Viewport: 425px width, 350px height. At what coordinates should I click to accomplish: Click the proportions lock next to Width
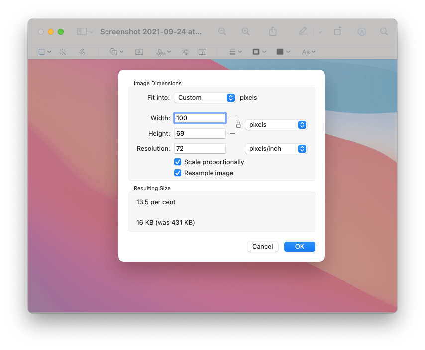238,125
